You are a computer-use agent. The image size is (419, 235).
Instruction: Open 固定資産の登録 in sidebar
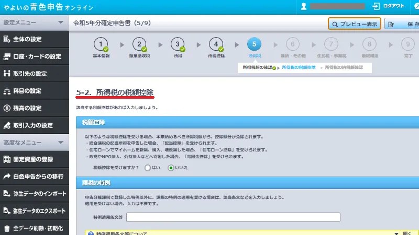[35, 159]
